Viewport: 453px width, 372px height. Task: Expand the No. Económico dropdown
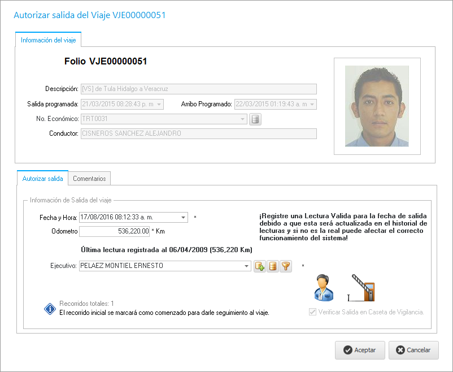pyautogui.click(x=243, y=119)
